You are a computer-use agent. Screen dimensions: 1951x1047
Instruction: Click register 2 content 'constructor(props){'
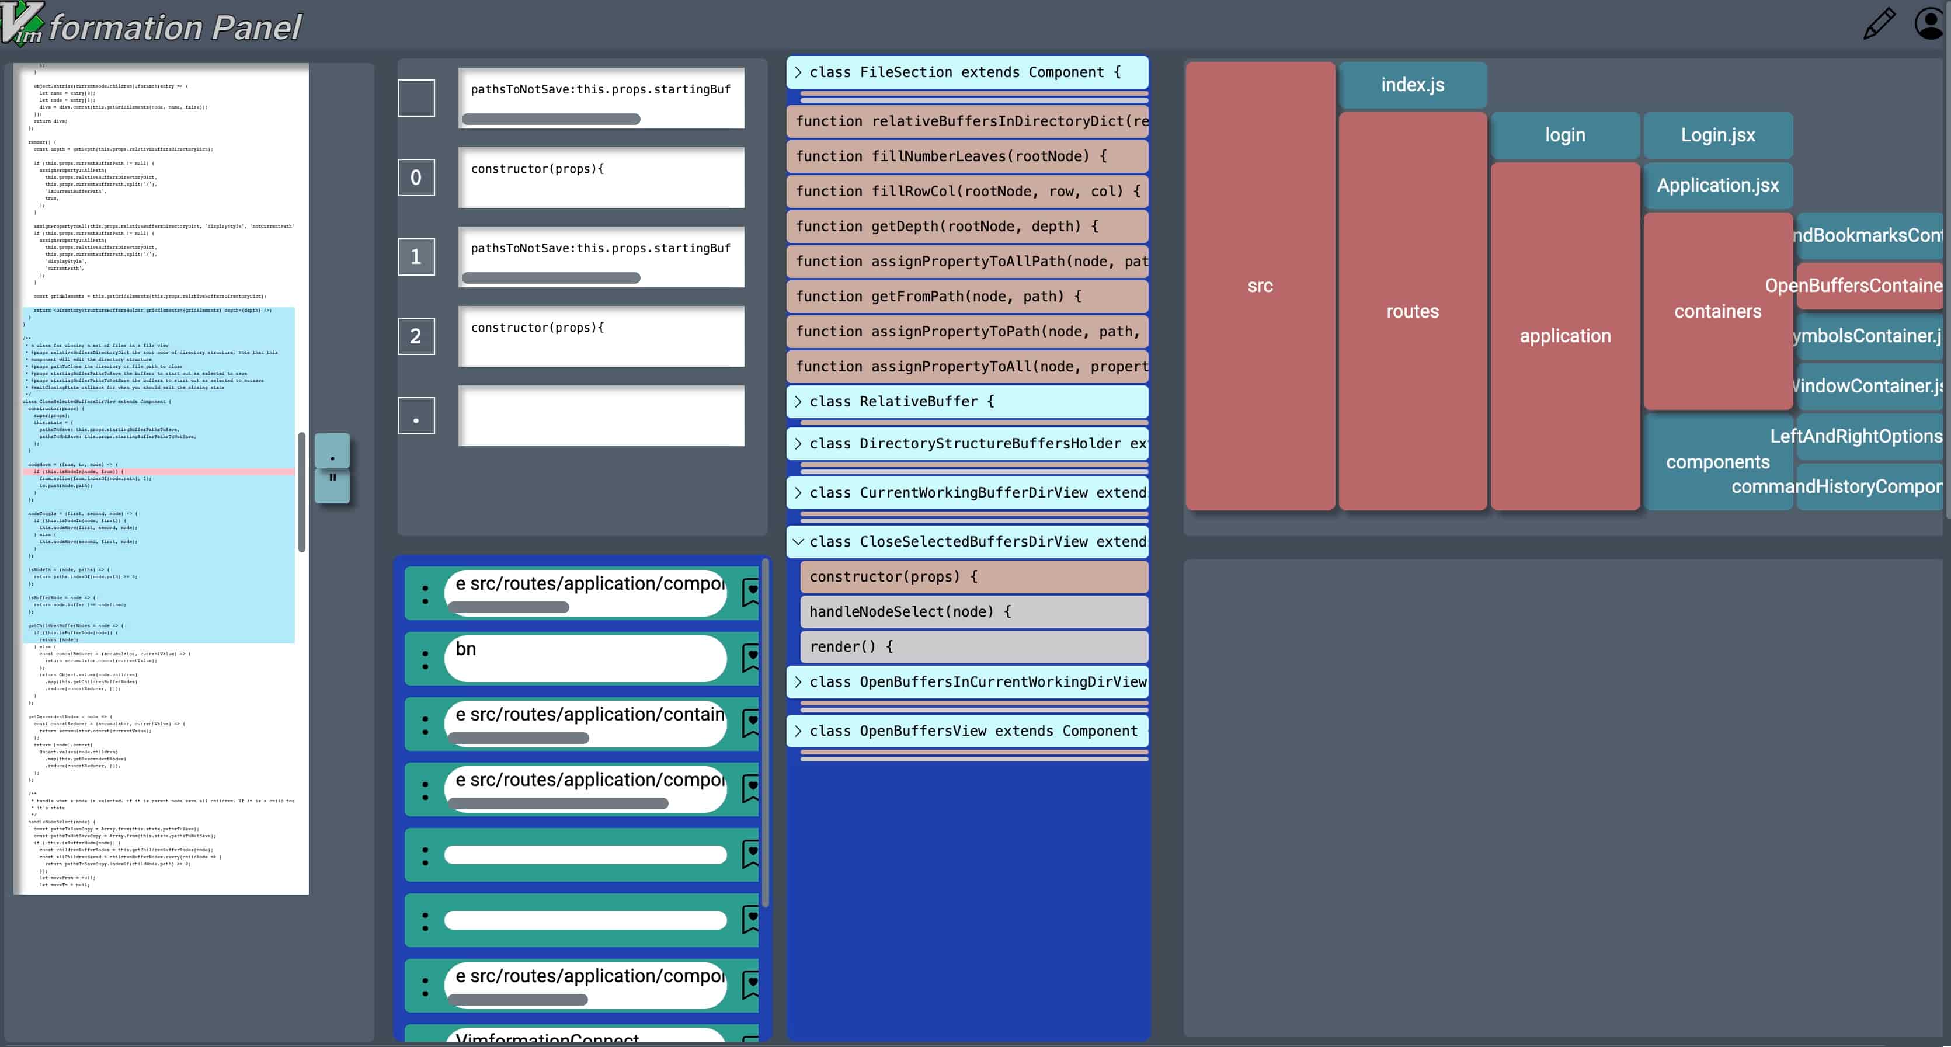coord(600,336)
